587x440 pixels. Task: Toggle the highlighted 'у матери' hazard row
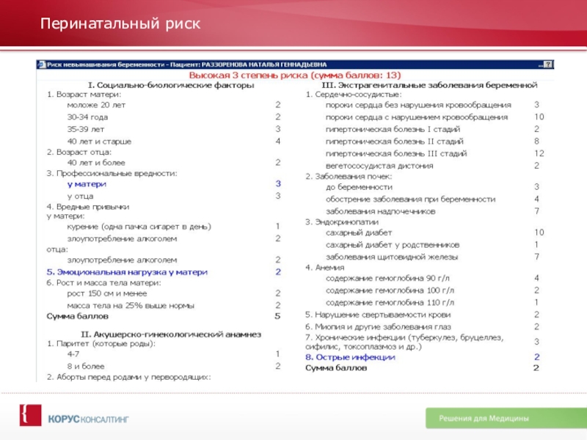click(87, 184)
